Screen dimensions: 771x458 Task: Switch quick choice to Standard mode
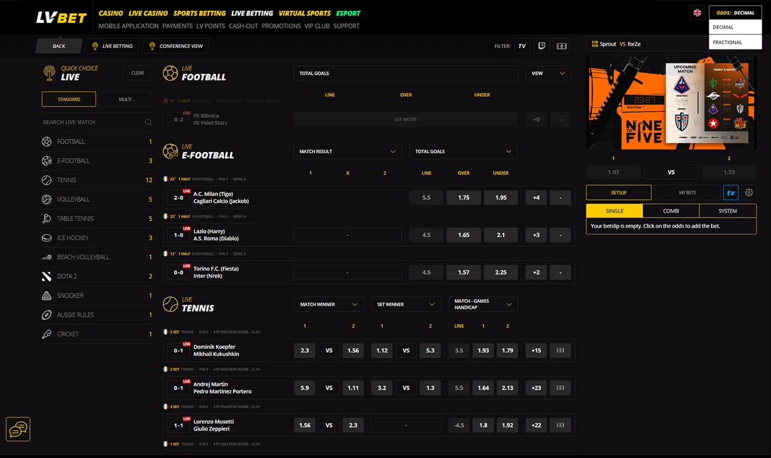pos(69,99)
